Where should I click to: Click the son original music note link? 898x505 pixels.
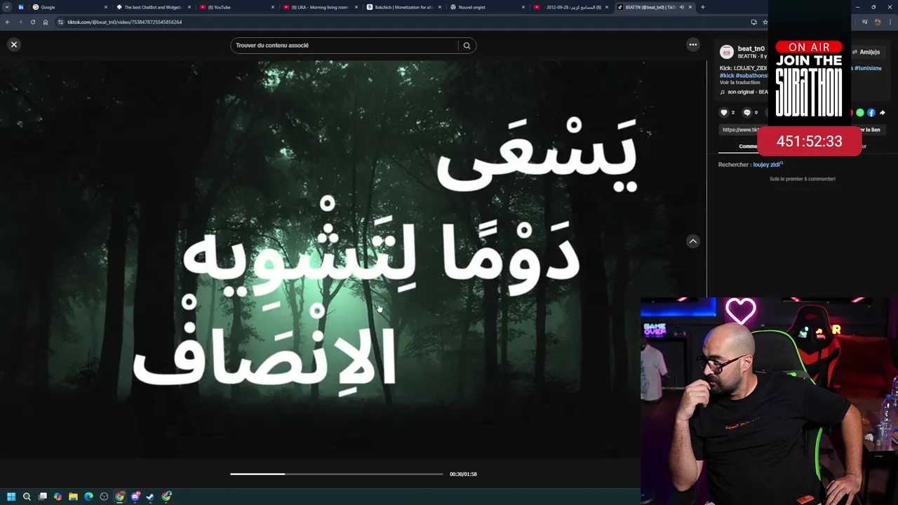744,92
